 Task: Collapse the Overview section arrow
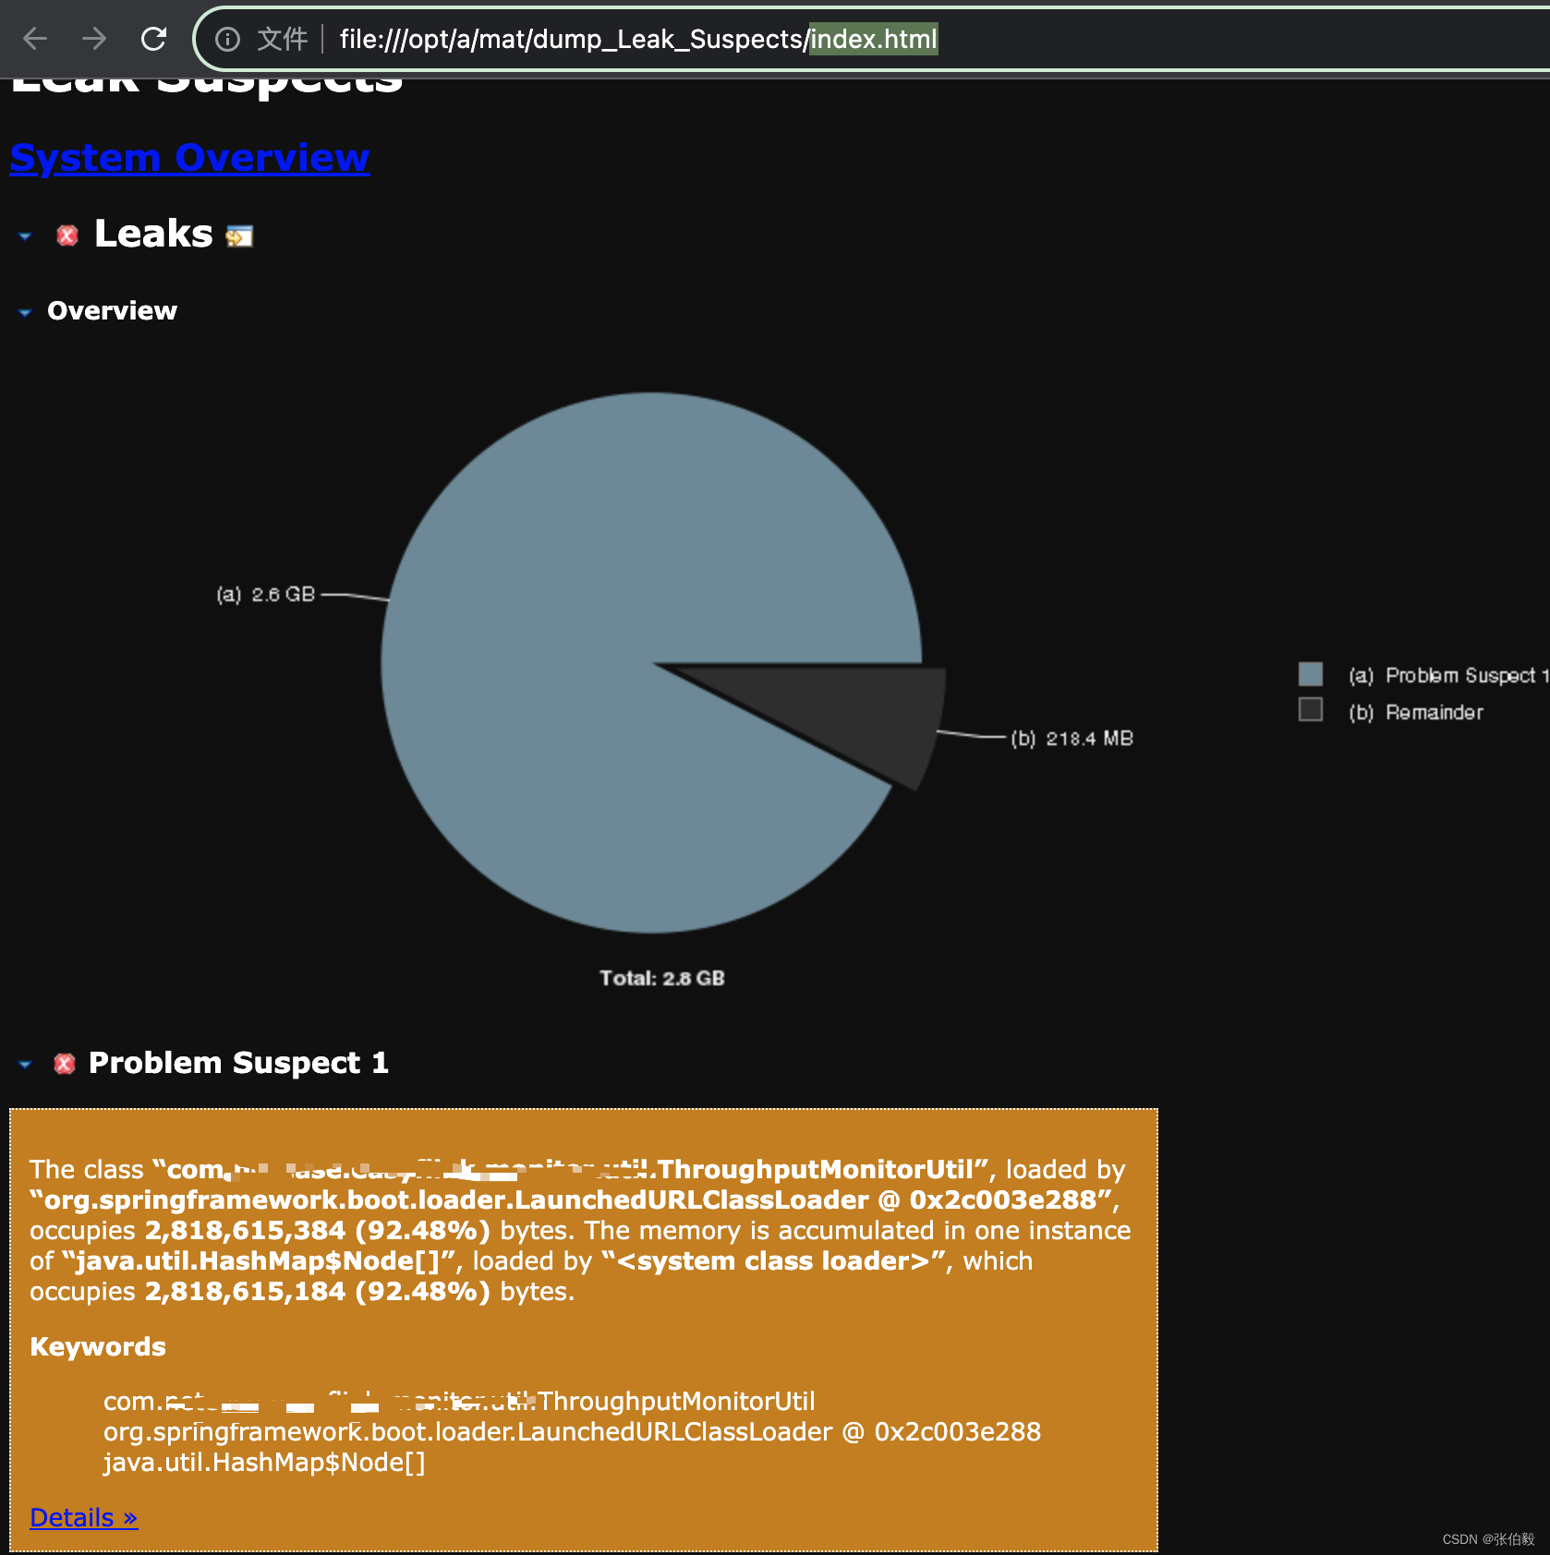pos(25,313)
